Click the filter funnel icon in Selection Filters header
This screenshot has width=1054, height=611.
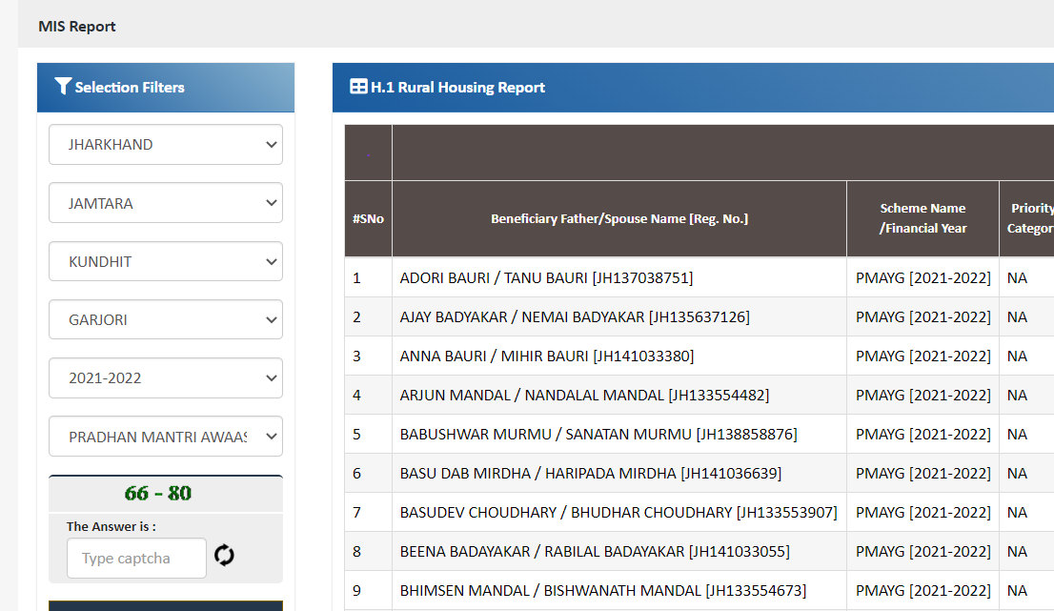click(63, 86)
